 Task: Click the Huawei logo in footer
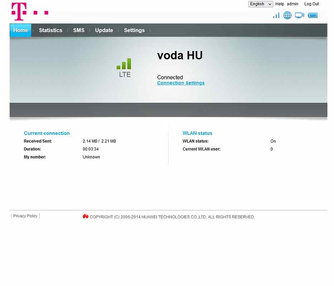click(85, 216)
